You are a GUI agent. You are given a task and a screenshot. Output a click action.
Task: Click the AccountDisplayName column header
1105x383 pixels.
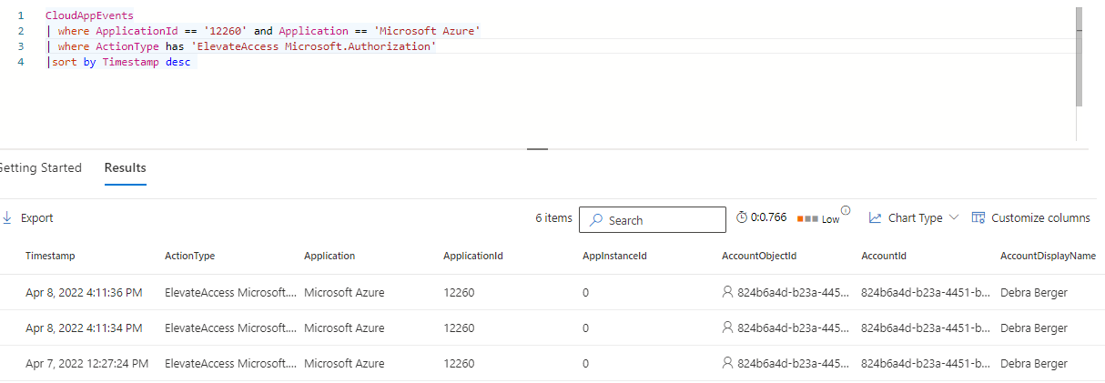point(1048,257)
